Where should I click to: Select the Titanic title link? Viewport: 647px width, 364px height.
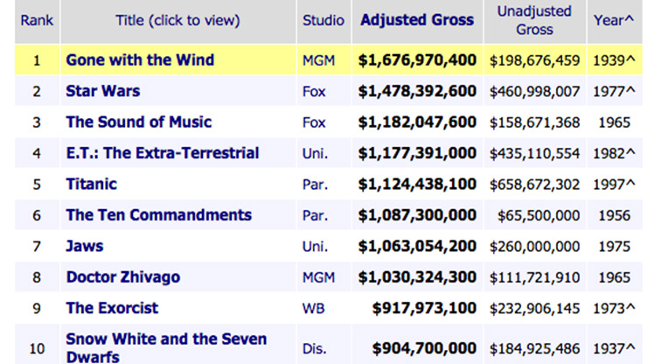pos(91,184)
